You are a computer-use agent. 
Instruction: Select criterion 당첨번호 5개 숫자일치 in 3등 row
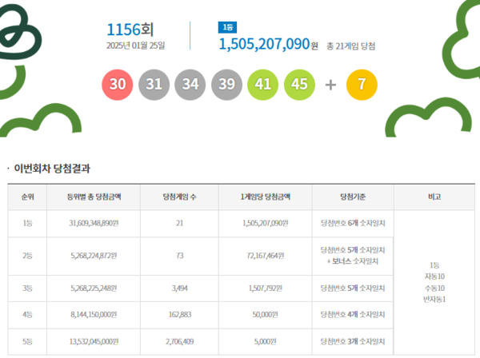click(353, 288)
